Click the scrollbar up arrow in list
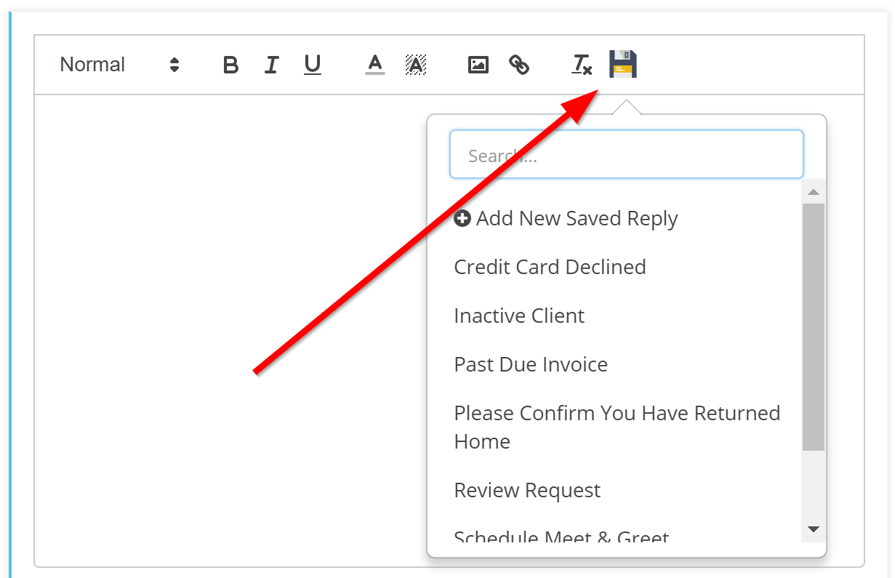Viewport: 895px width, 578px height. click(814, 192)
